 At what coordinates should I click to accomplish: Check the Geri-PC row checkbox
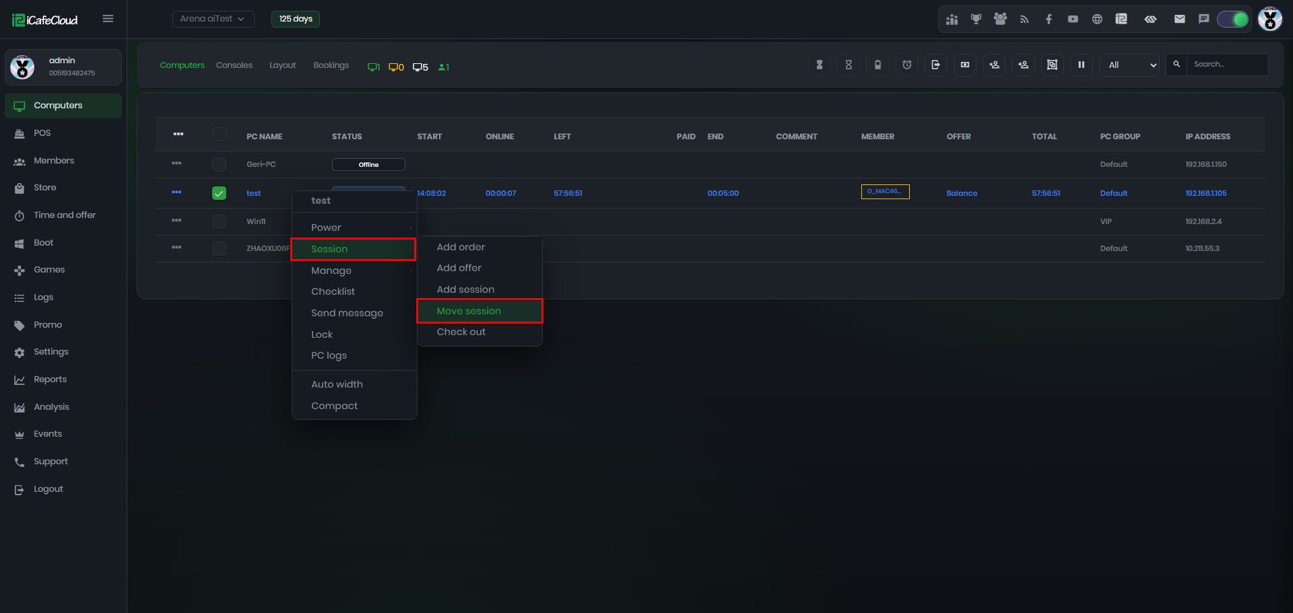click(x=219, y=164)
